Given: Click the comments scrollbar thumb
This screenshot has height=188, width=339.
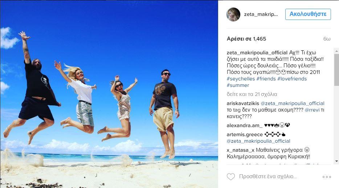Looking at the screenshot, I should [336, 70].
